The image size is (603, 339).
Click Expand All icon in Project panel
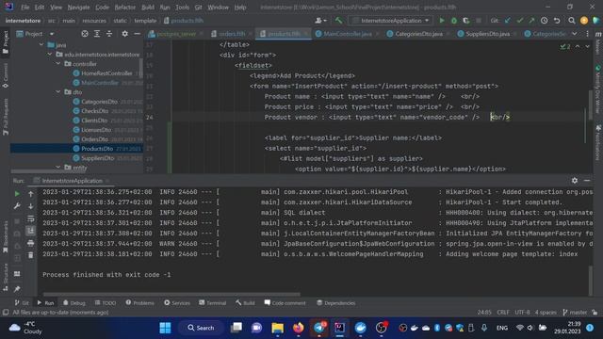pyautogui.click(x=97, y=34)
